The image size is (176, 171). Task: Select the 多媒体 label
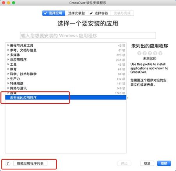tap(15, 55)
